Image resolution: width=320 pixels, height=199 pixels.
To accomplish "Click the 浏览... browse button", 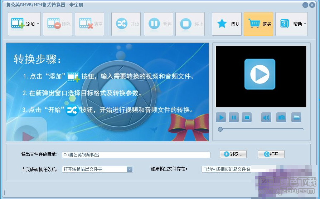I will [233, 154].
